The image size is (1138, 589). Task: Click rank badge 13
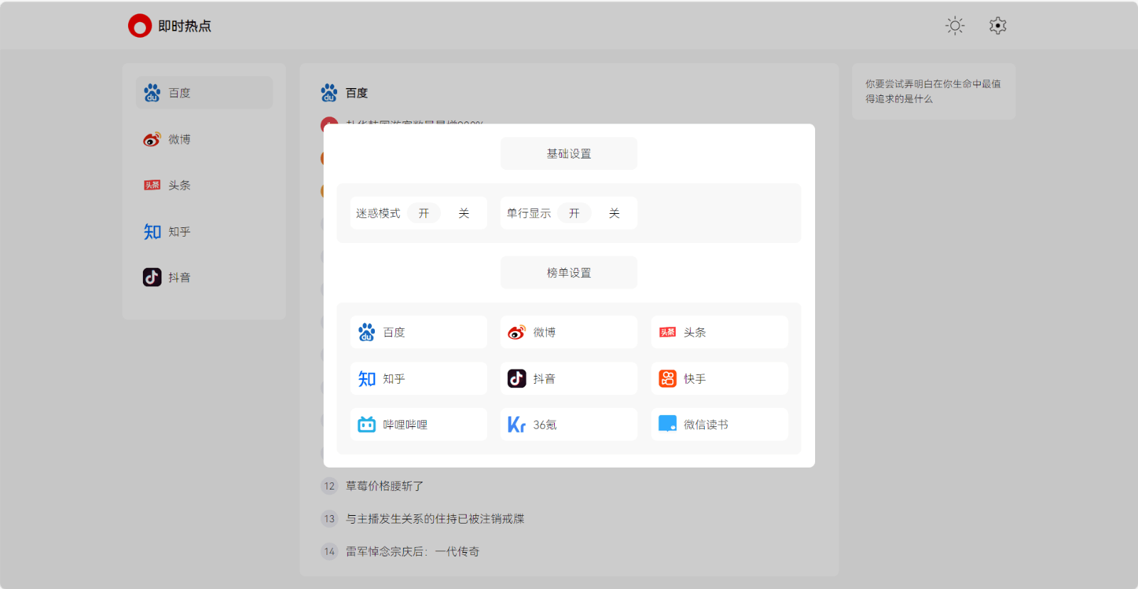[329, 519]
